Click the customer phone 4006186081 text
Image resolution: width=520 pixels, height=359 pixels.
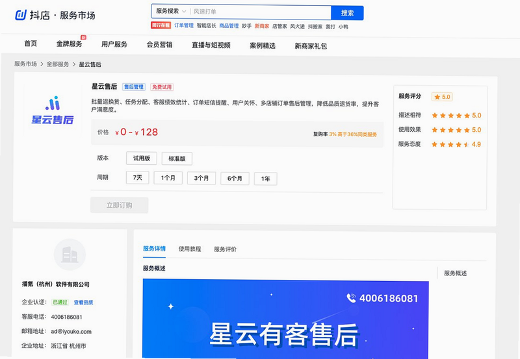point(66,317)
